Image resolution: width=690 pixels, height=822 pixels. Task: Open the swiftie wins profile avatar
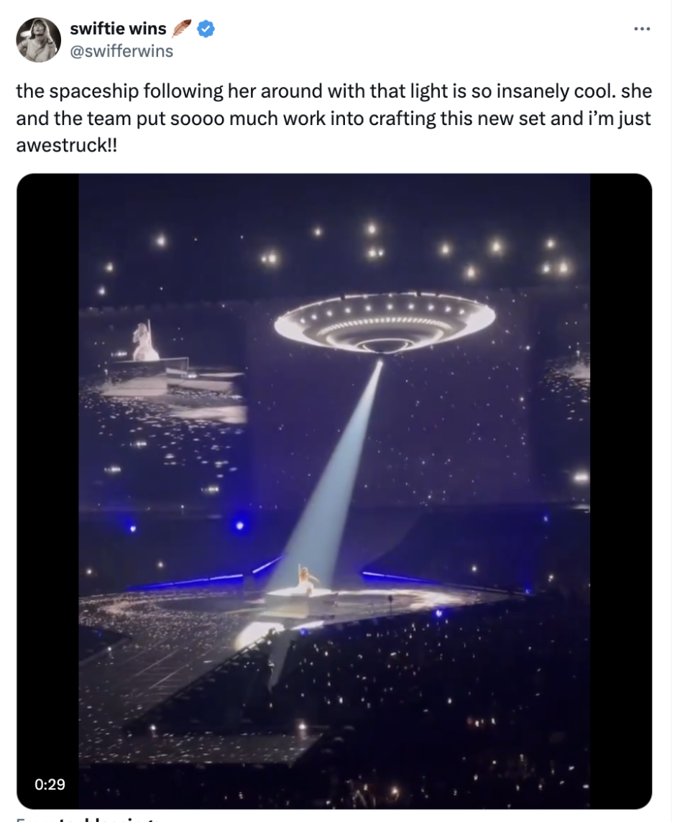tap(37, 40)
